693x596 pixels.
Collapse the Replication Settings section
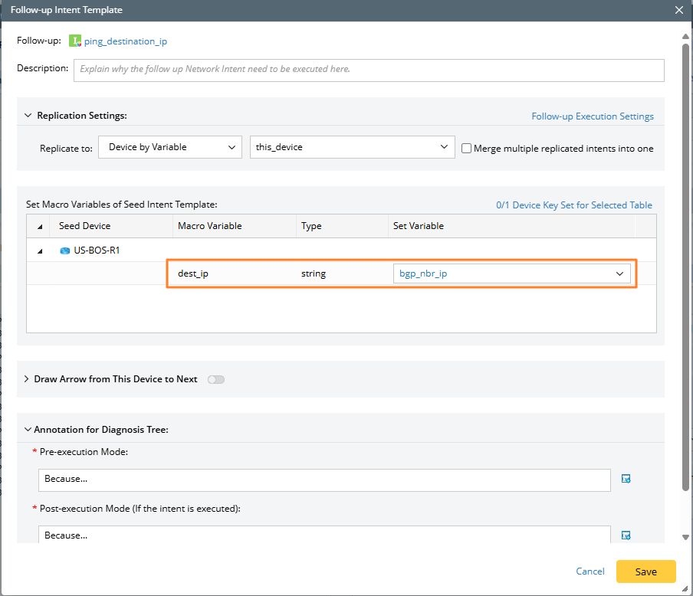28,116
